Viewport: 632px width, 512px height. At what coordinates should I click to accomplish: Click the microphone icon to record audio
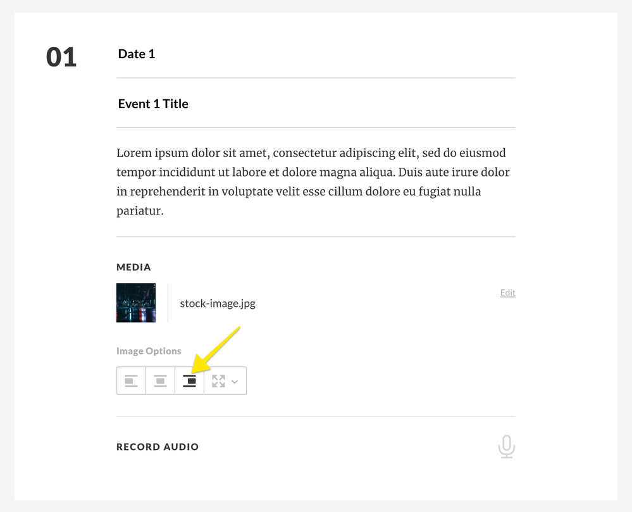pyautogui.click(x=506, y=447)
